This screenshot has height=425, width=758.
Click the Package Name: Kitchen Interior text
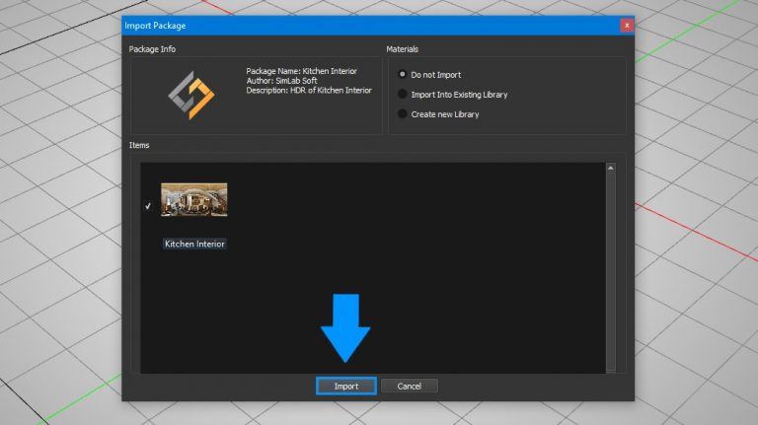click(301, 71)
